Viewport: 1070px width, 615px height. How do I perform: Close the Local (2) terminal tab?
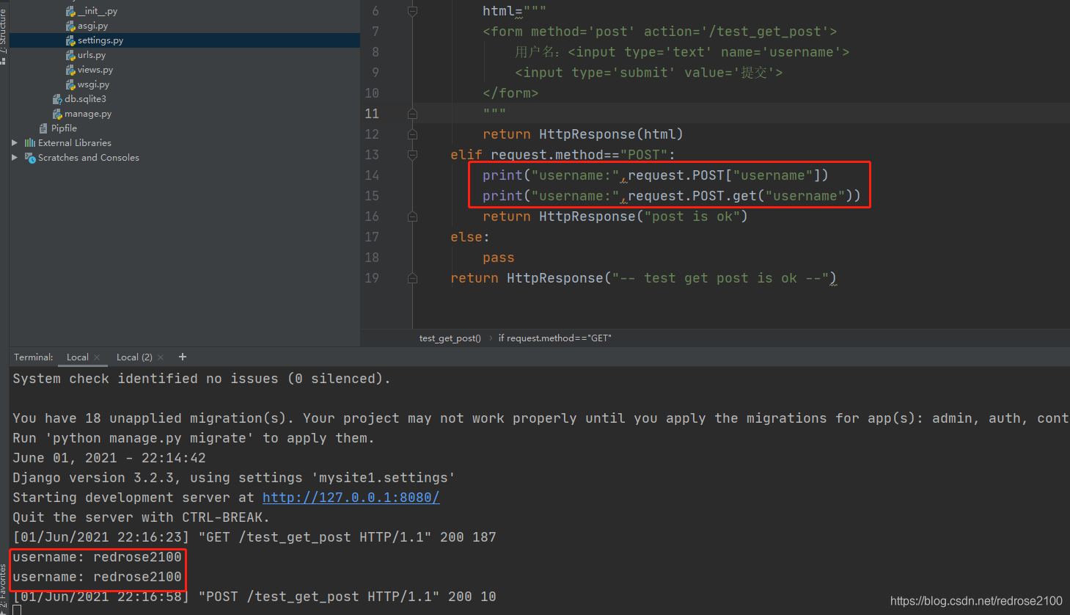[161, 357]
